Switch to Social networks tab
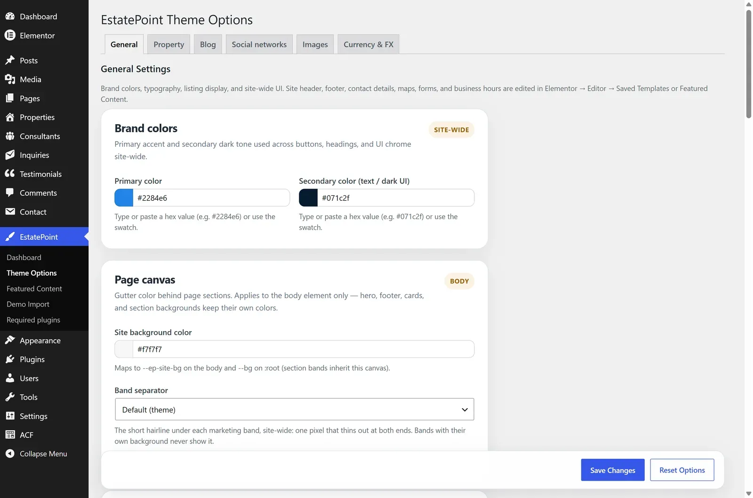Image resolution: width=753 pixels, height=498 pixels. click(259, 44)
